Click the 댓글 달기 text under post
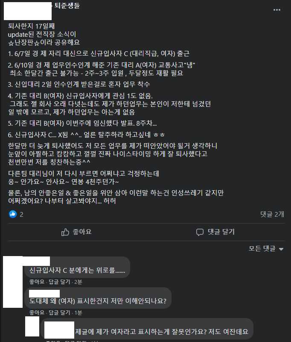The height and width of the screenshot is (342, 291). [x=221, y=232]
